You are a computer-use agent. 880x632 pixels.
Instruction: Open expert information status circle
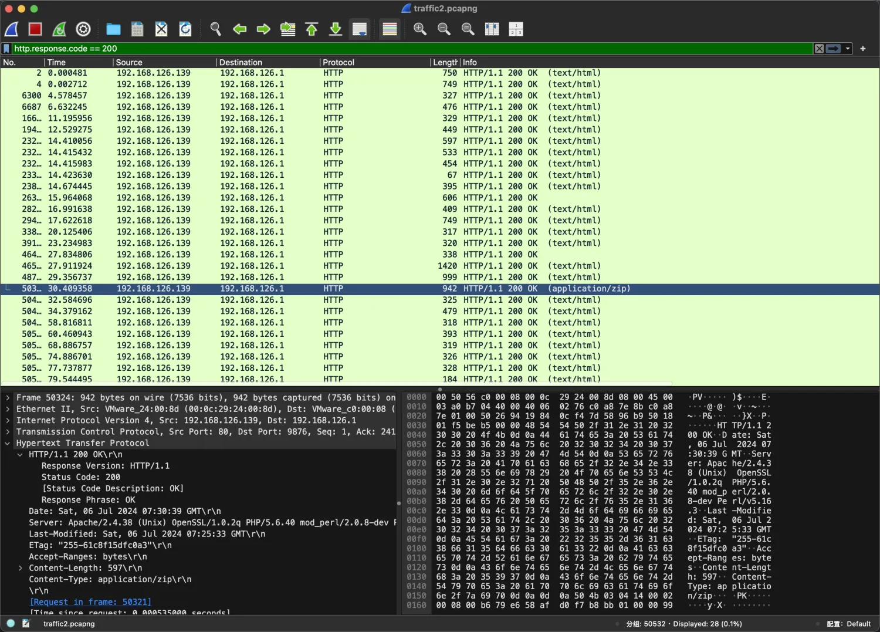pyautogui.click(x=11, y=623)
